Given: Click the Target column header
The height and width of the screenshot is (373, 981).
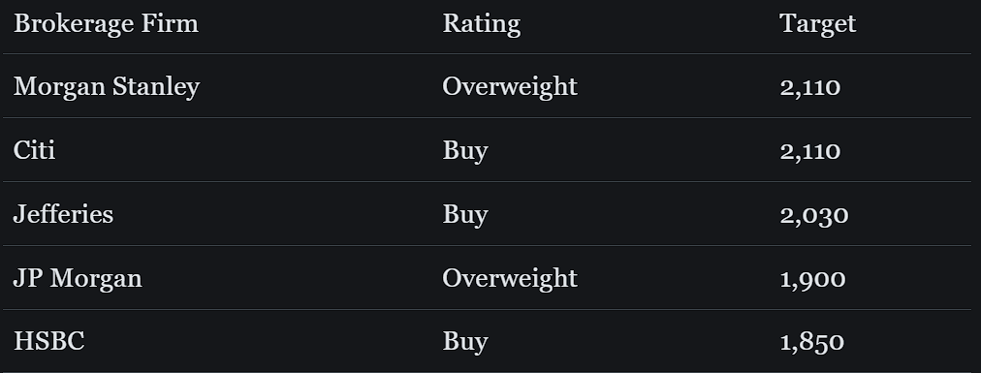Looking at the screenshot, I should point(817,25).
